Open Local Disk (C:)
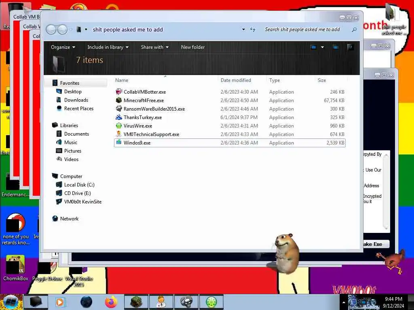Screen dimensions: 414x310 point(79,185)
